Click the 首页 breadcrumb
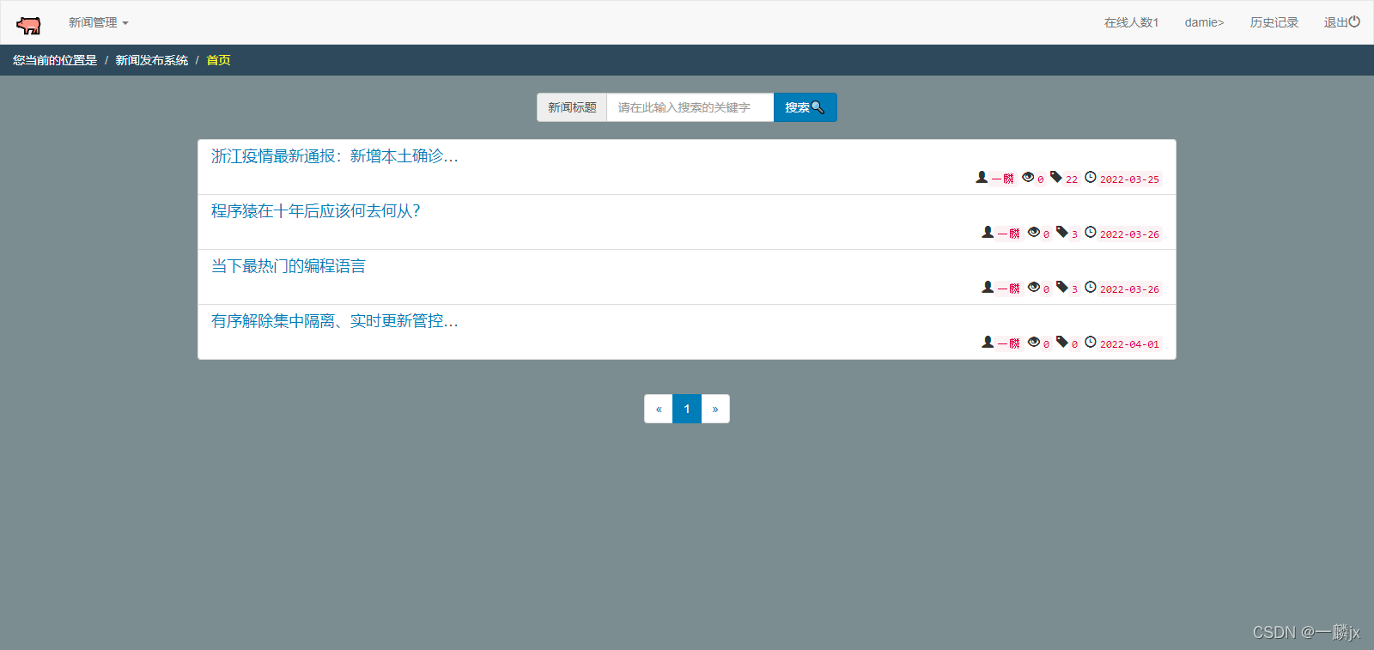1374x650 pixels. [x=218, y=60]
